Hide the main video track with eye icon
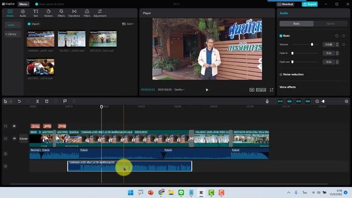 pyautogui.click(x=14, y=139)
